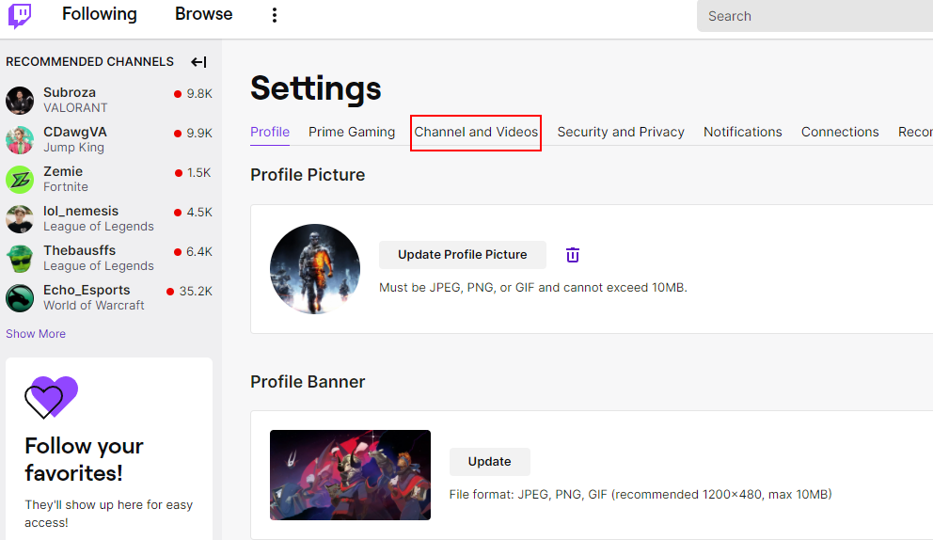Click the Twitch logo home icon
Screen dimensions: 933x540
click(x=20, y=15)
